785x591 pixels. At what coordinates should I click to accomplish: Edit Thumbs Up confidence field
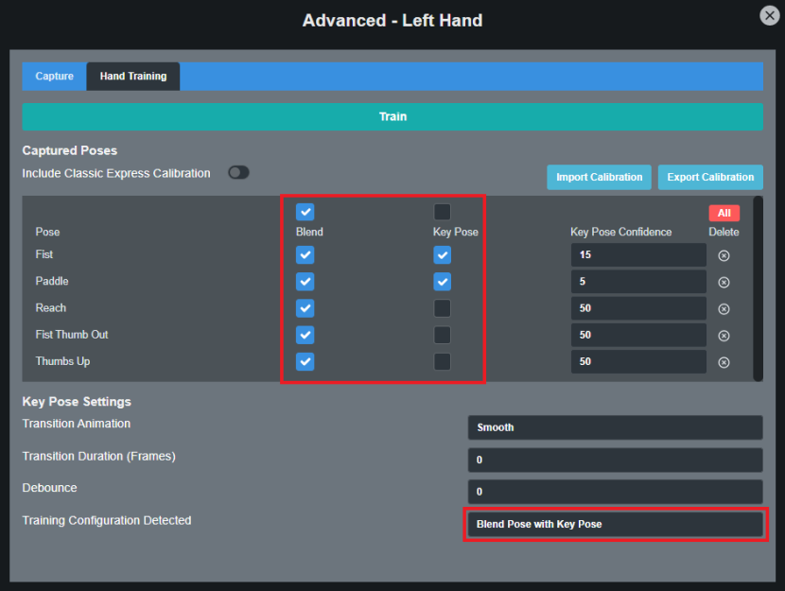pos(638,361)
